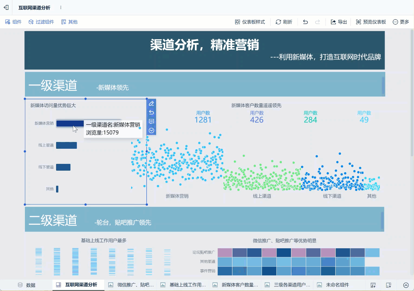Click the 线下渠道 bar in bar chart

coord(63,167)
